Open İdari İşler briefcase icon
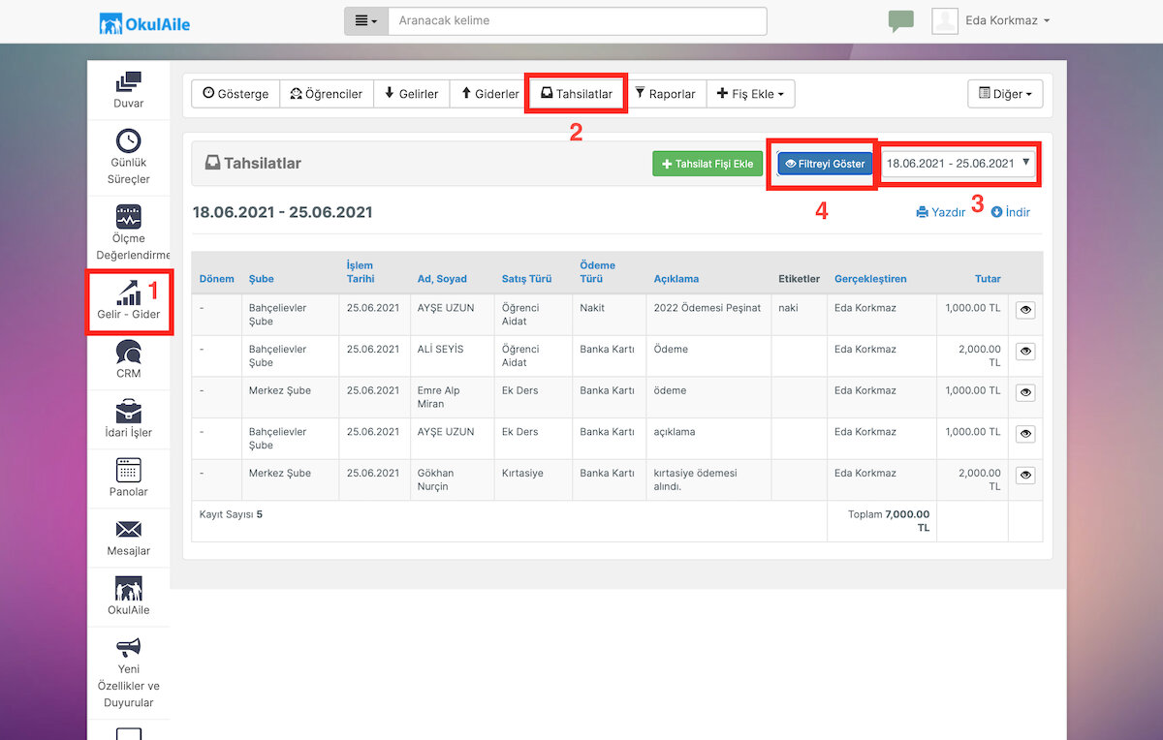 tap(128, 411)
